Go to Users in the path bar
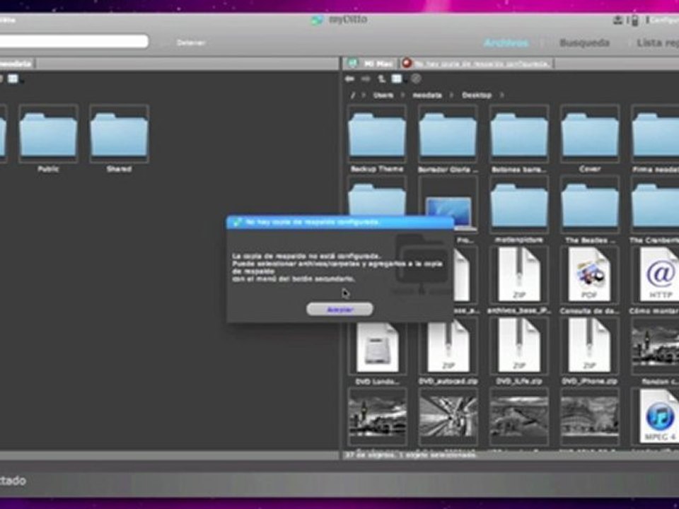Image resolution: width=679 pixels, height=509 pixels. click(383, 95)
